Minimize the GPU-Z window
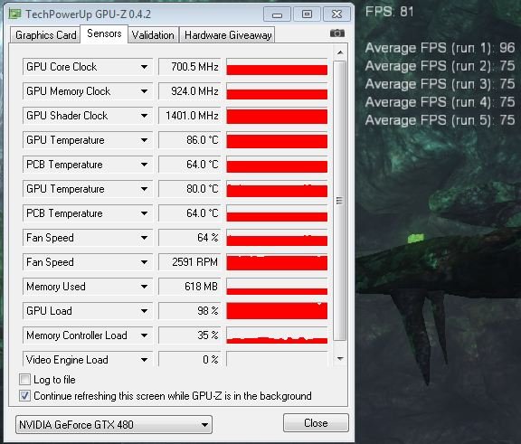The height and width of the screenshot is (444, 521). (277, 14)
